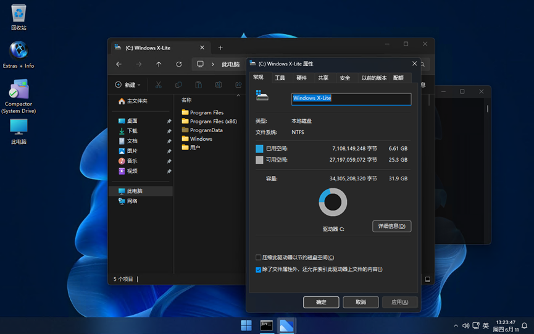Switch input language via 英 indicator

(x=486, y=326)
